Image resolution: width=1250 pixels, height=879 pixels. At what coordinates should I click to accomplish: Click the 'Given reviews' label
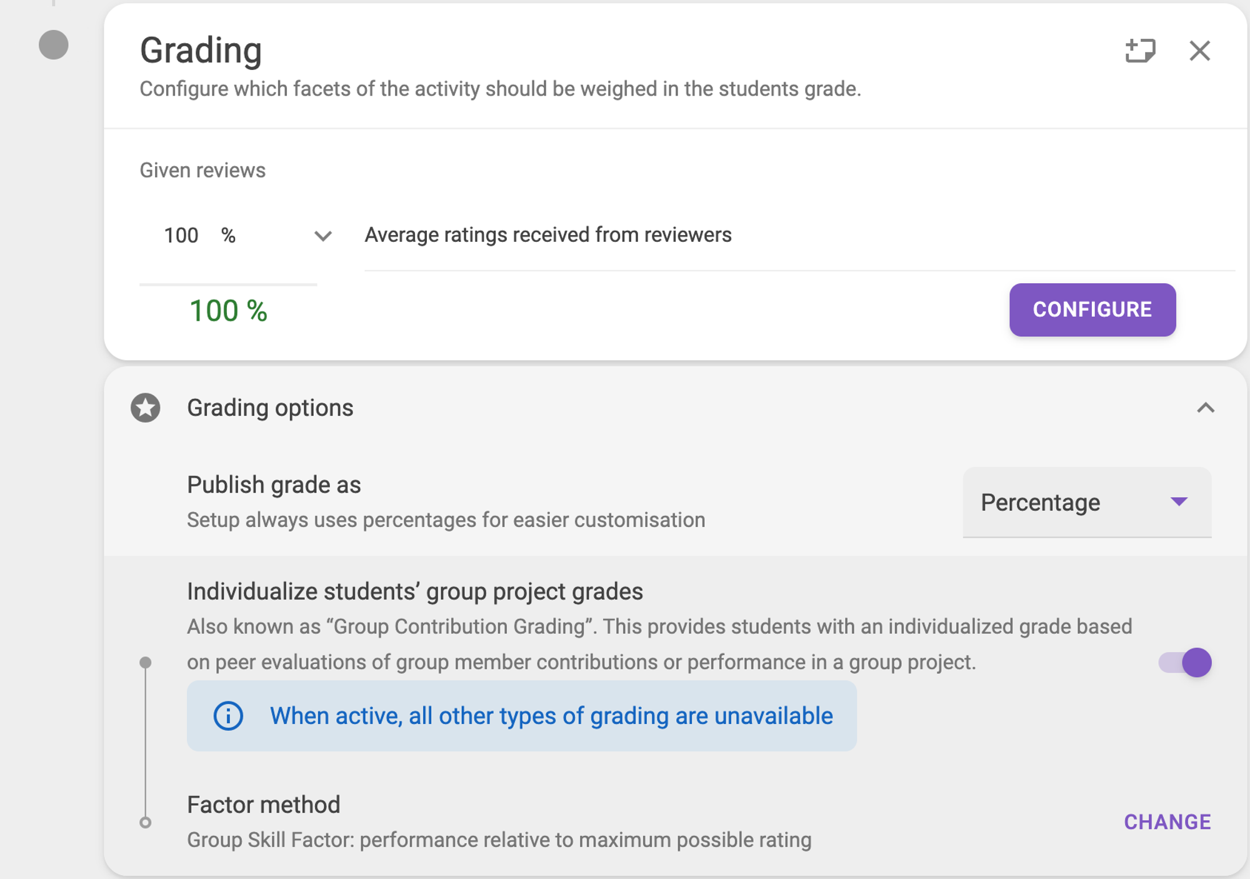[202, 170]
